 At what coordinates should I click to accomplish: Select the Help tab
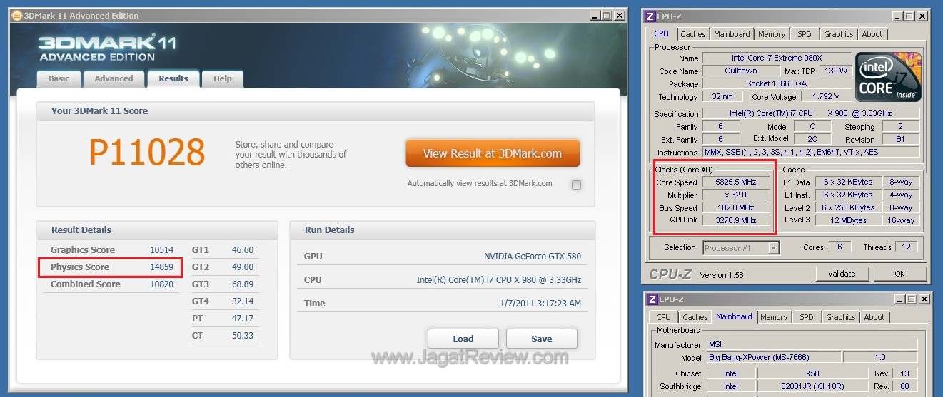[x=222, y=79]
